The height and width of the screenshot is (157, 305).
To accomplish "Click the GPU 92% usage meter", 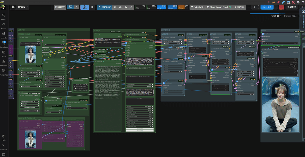I will [162, 7].
